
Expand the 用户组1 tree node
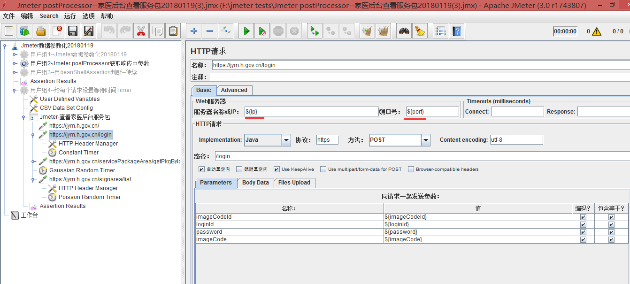point(15,54)
